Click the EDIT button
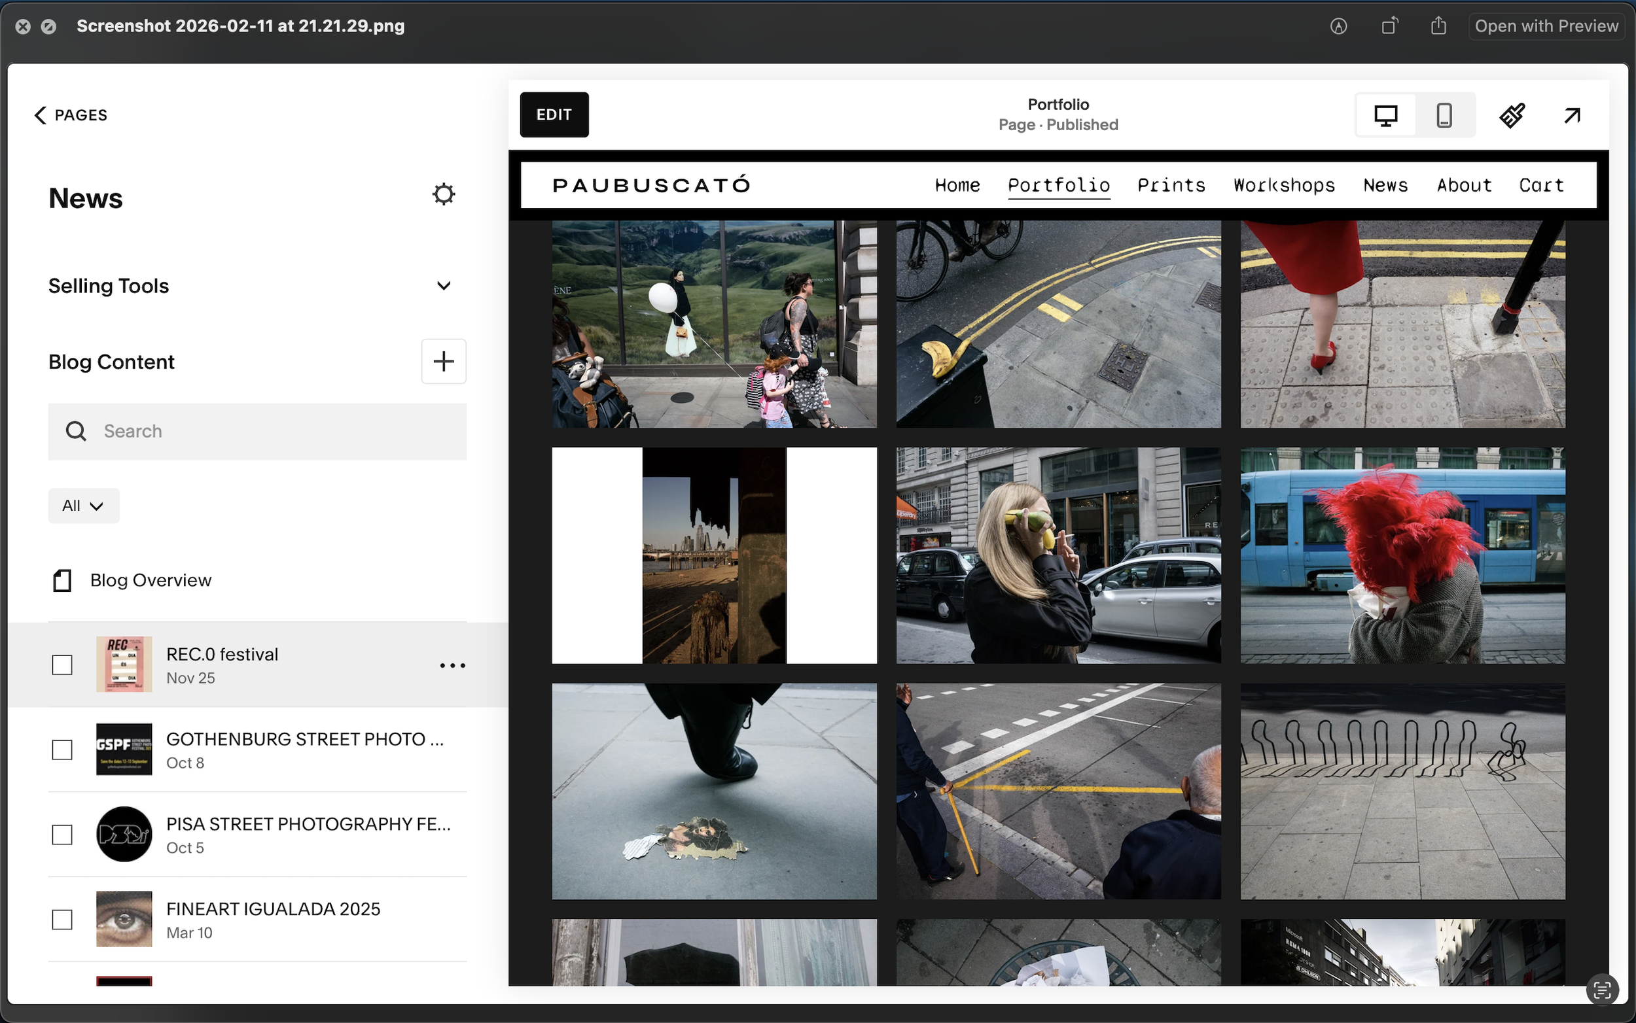 click(x=554, y=115)
